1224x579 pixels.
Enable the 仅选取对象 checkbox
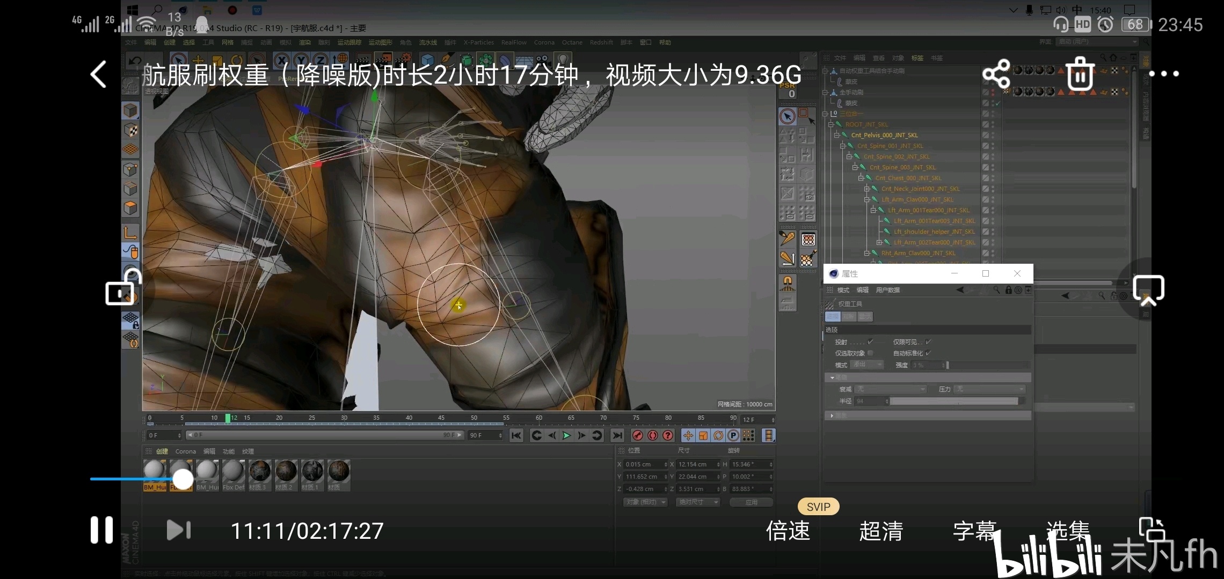(870, 353)
